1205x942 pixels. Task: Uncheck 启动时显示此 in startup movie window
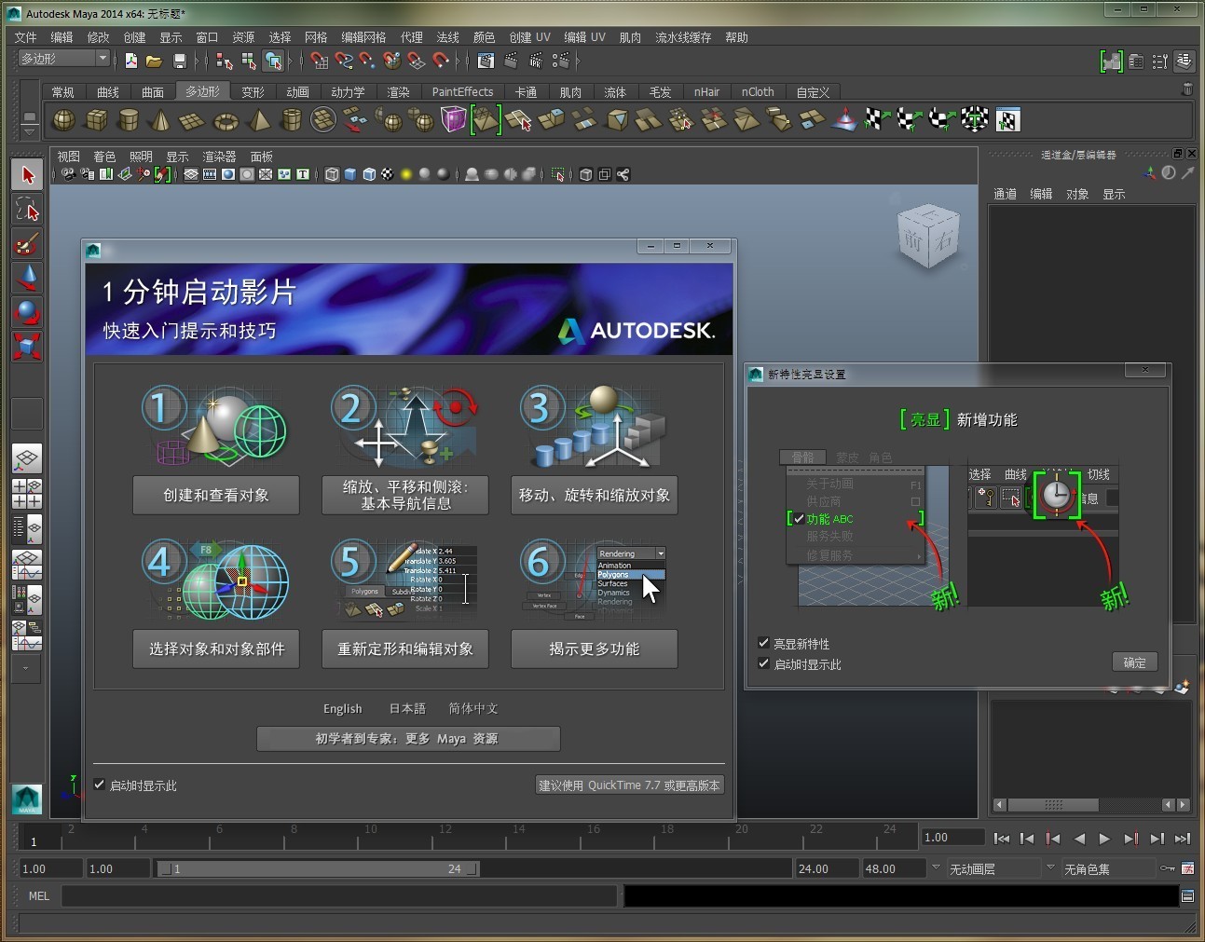coord(100,785)
